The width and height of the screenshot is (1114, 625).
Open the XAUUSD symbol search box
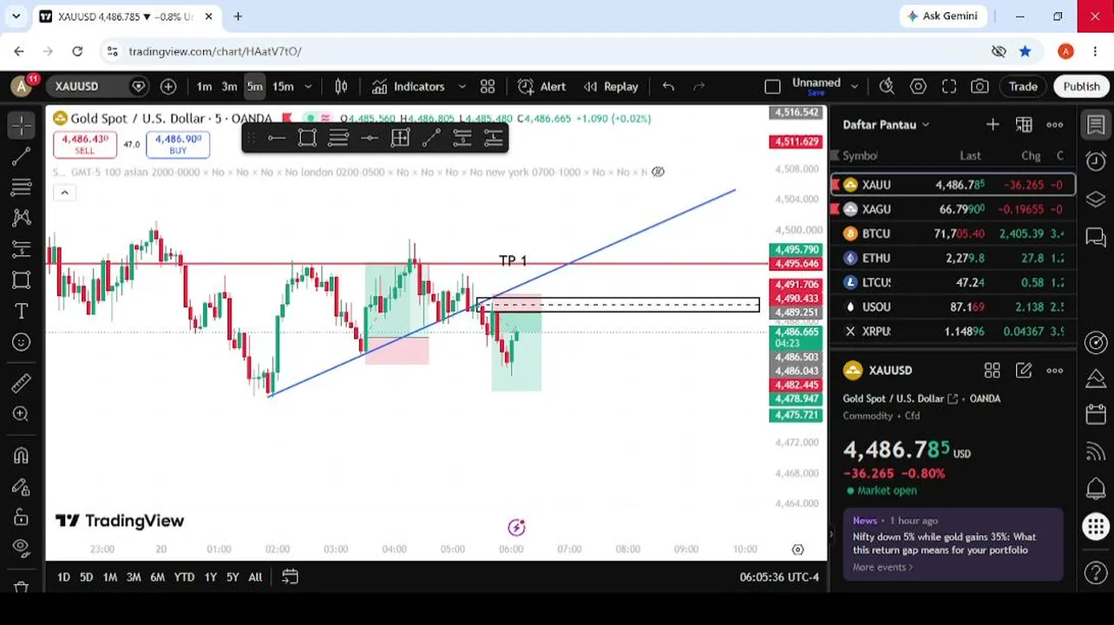coord(91,86)
